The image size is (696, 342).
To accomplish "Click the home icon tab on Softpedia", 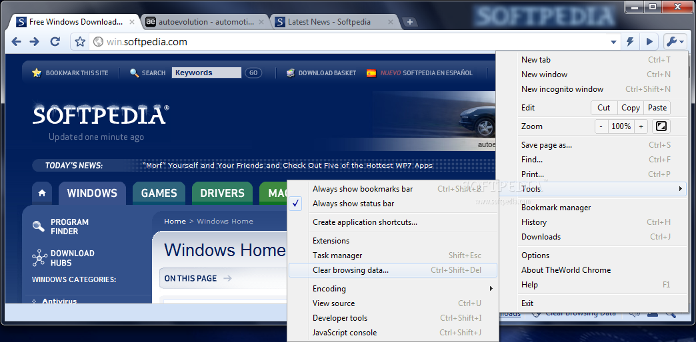I will (42, 193).
